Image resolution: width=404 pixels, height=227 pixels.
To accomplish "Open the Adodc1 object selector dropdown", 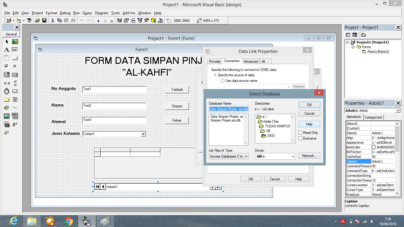I will pos(398,111).
